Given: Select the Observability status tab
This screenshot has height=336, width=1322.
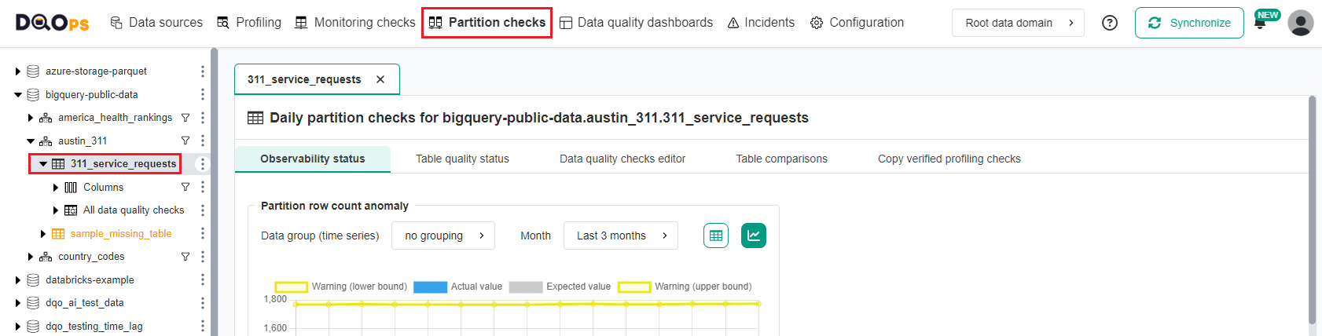Looking at the screenshot, I should point(313,159).
